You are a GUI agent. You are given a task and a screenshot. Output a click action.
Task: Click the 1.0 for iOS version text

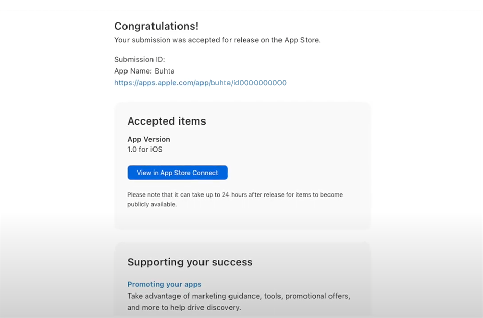coord(145,149)
